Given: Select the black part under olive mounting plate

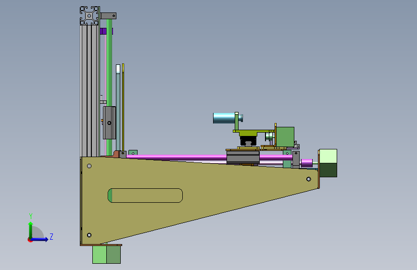Looking at the screenshot, I should [x=248, y=141].
